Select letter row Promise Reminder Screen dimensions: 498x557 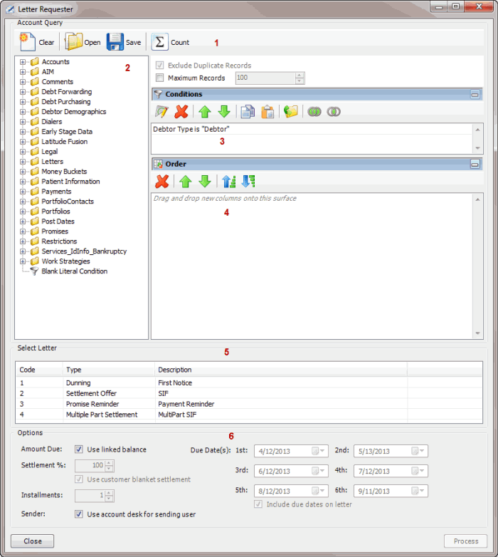249,404
